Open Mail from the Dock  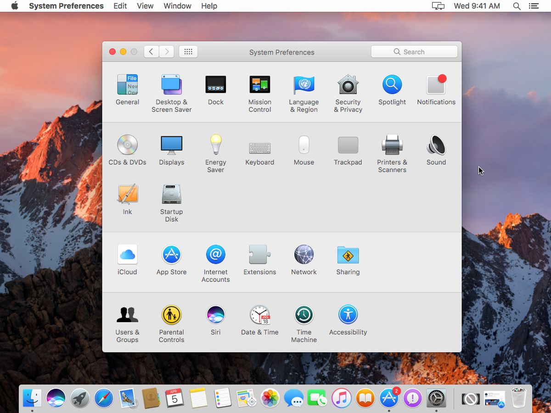pyautogui.click(x=128, y=397)
